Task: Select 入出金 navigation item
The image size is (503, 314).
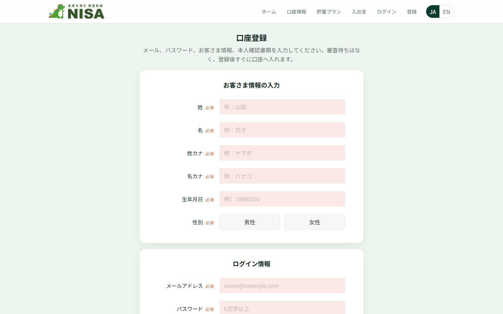Action: click(x=359, y=12)
